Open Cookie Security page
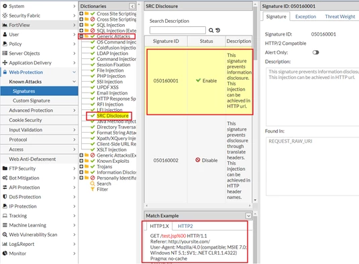The height and width of the screenshot is (264, 359). pyautogui.click(x=39, y=120)
